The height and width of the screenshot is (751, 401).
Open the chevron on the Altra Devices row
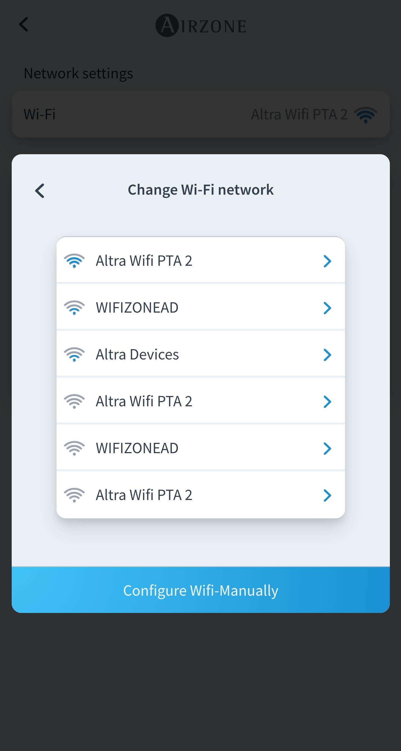(x=327, y=355)
